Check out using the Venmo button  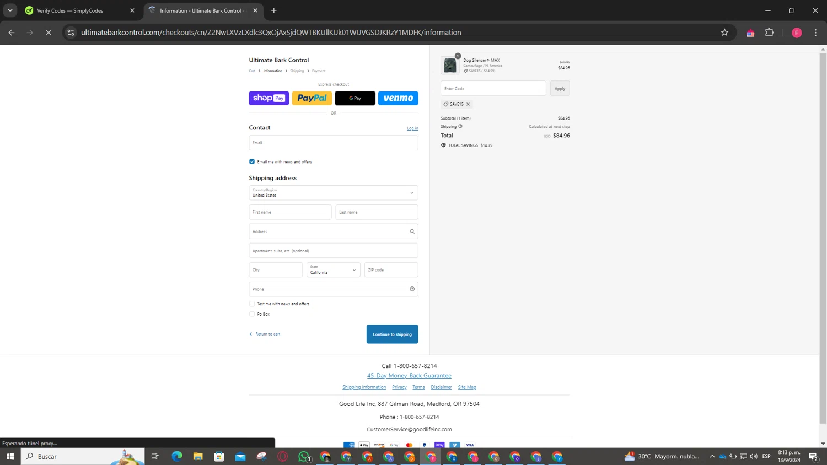(398, 98)
